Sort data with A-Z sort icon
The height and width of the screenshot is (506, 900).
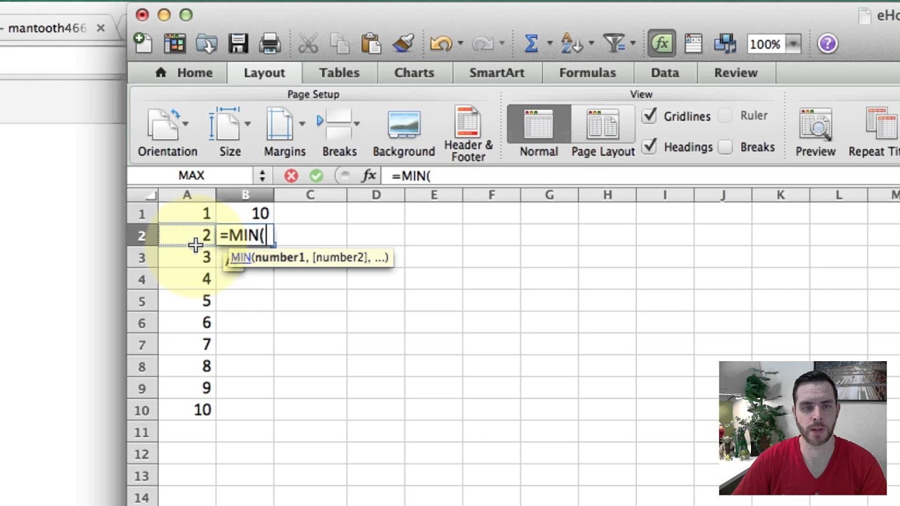570,44
